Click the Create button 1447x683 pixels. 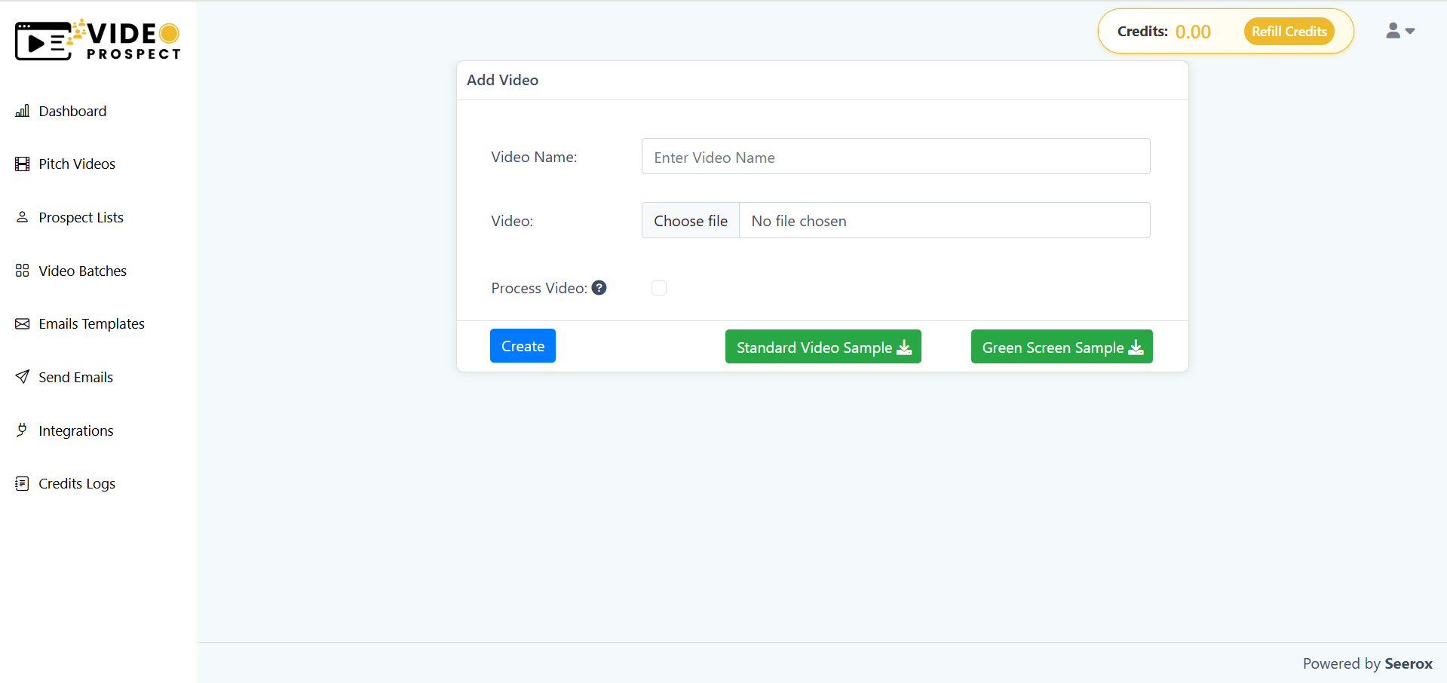pos(523,345)
